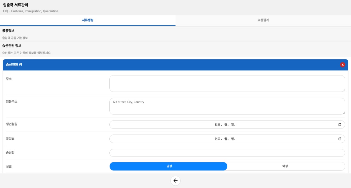This screenshot has height=188, width=351.
Task: Collapse the 승선인원 정보 section
Action: pyautogui.click(x=175, y=49)
